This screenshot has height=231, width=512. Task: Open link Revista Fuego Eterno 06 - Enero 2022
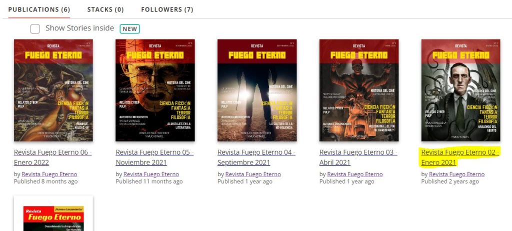pos(53,157)
